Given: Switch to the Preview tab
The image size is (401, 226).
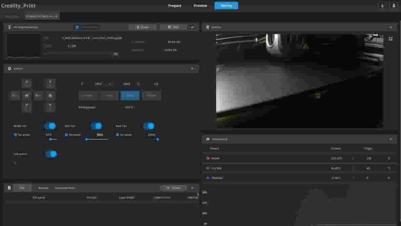Looking at the screenshot, I should click(200, 6).
